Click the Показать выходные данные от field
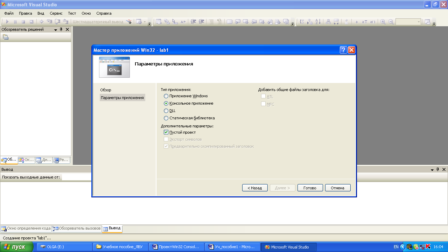Screen dimensions: 448x252 pyautogui.click(x=77, y=177)
